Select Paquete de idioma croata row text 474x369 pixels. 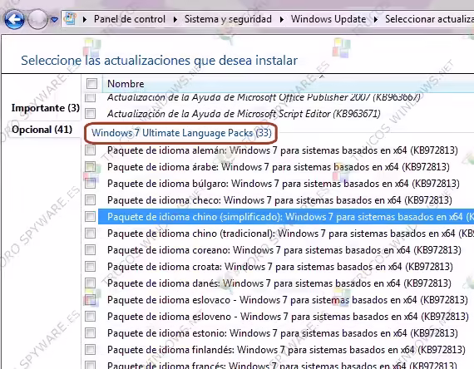tap(280, 267)
